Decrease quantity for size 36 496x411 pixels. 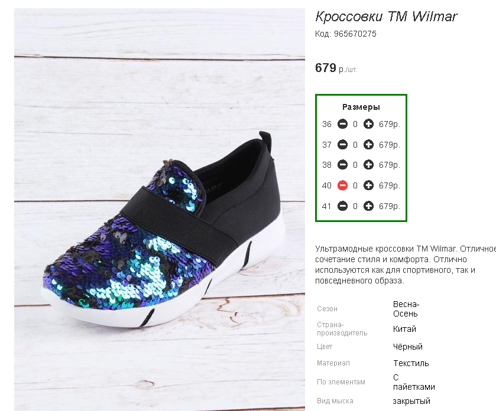coord(342,124)
